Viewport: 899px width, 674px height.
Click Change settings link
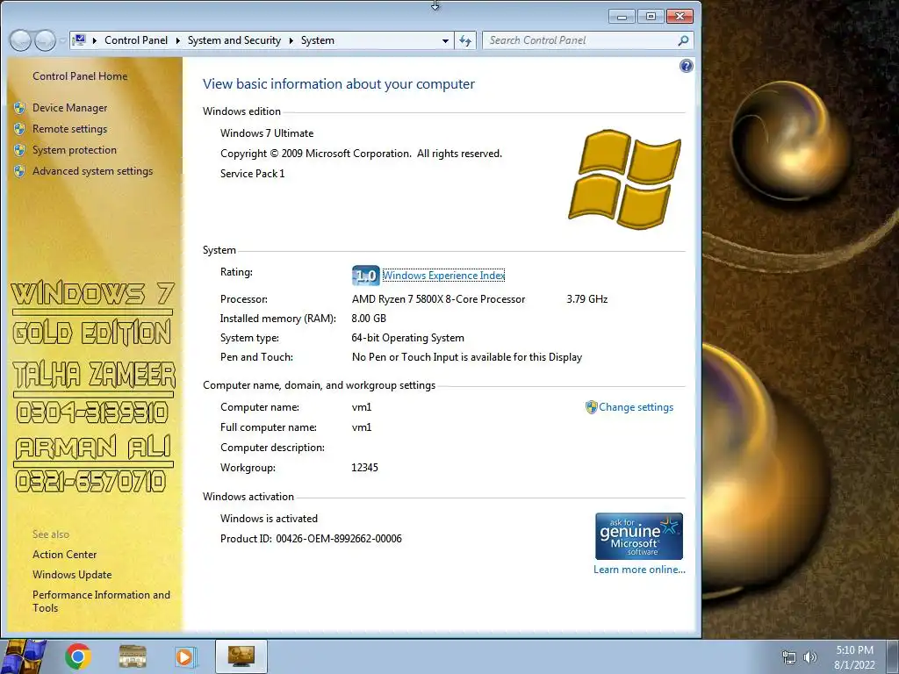coord(636,407)
